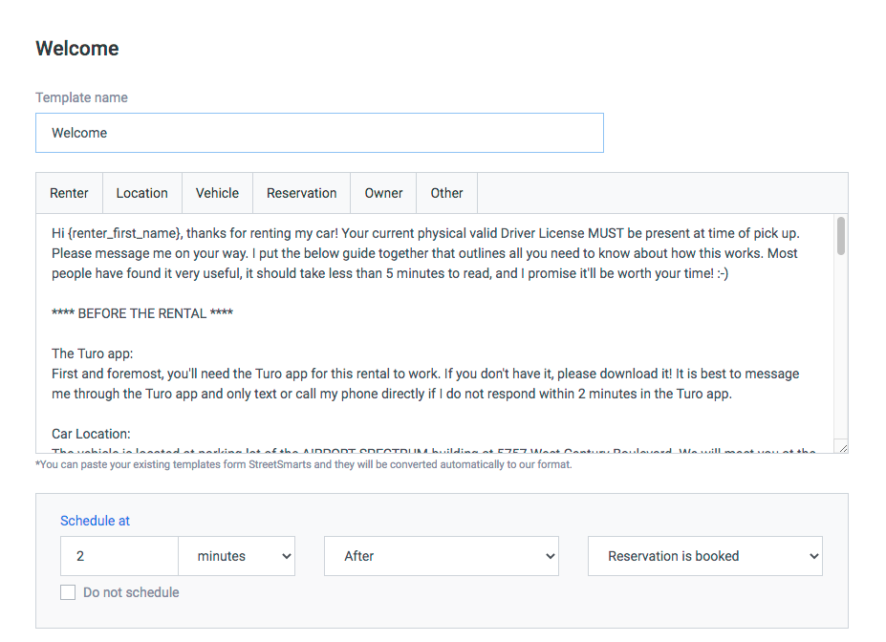Click the message textarea scrollbar thumb
886x642 pixels.
coord(841,236)
